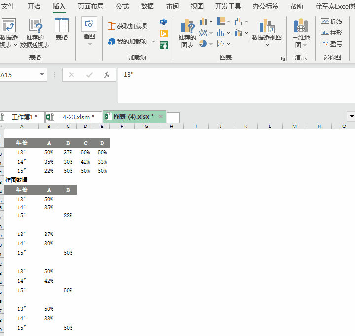Select column H header

coord(172,126)
